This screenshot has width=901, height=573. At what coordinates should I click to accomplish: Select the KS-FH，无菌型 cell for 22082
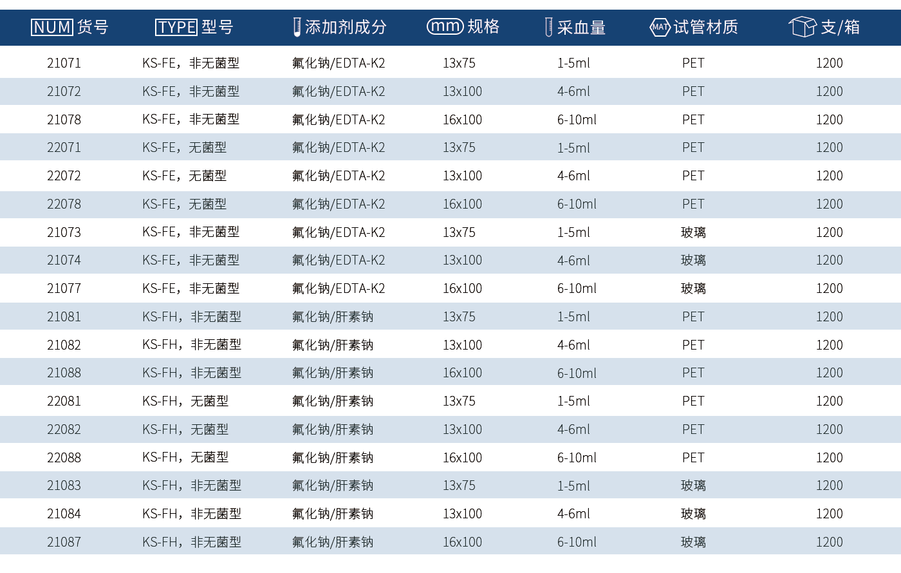point(184,429)
